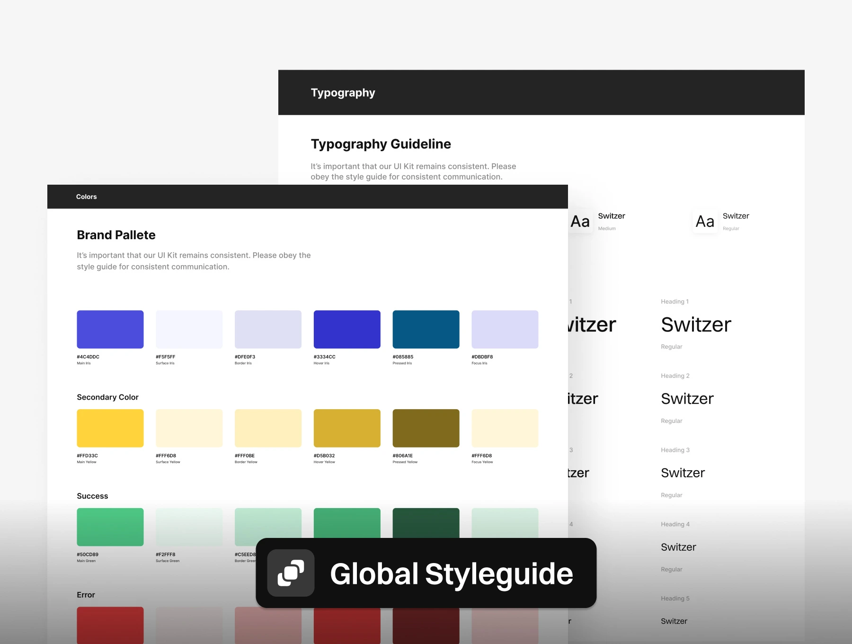The height and width of the screenshot is (644, 852).
Task: Click the Global Styleguide banner text
Action: click(x=452, y=574)
